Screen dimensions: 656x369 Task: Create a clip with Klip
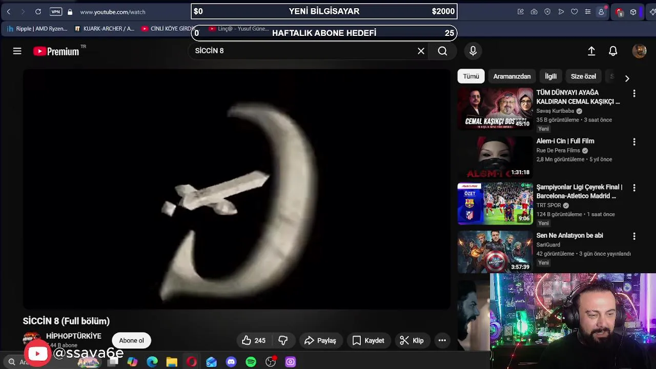coord(412,340)
